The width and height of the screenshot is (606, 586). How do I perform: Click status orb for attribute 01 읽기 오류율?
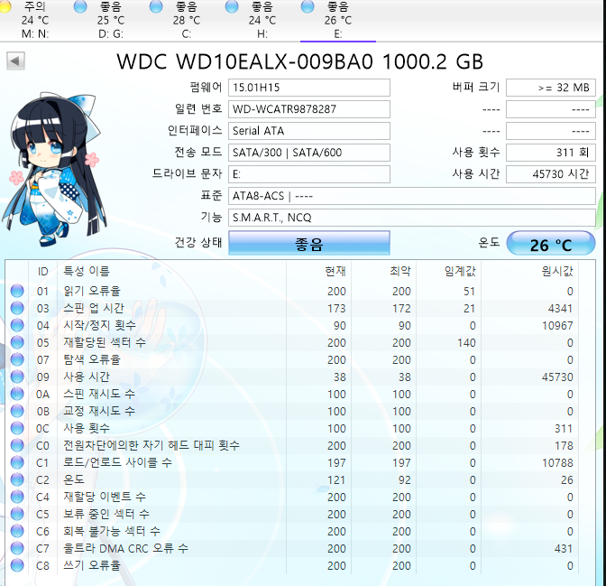pos(17,291)
